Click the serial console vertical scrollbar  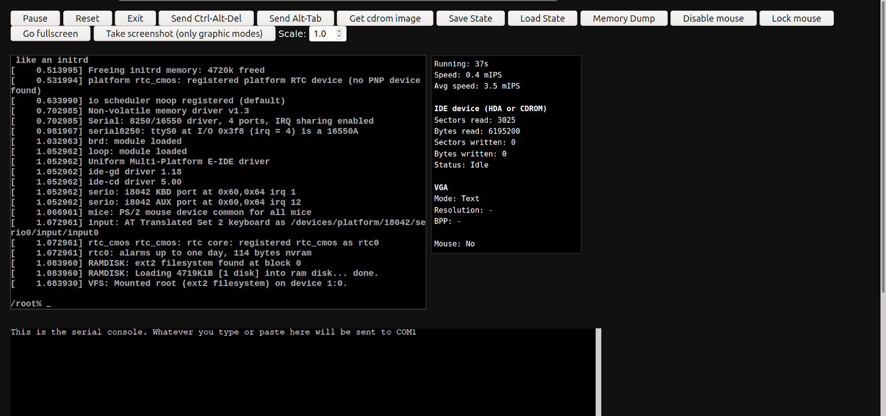598,372
